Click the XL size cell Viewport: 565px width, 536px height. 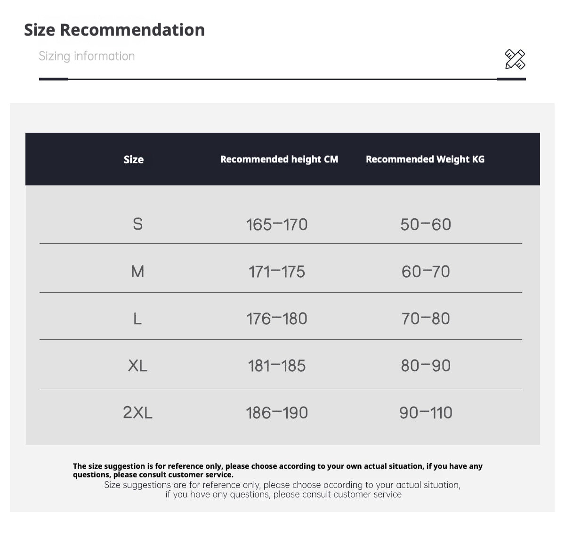click(x=137, y=366)
